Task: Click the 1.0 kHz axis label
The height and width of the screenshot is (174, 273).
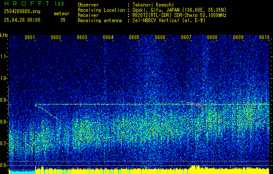Action: tap(4, 78)
